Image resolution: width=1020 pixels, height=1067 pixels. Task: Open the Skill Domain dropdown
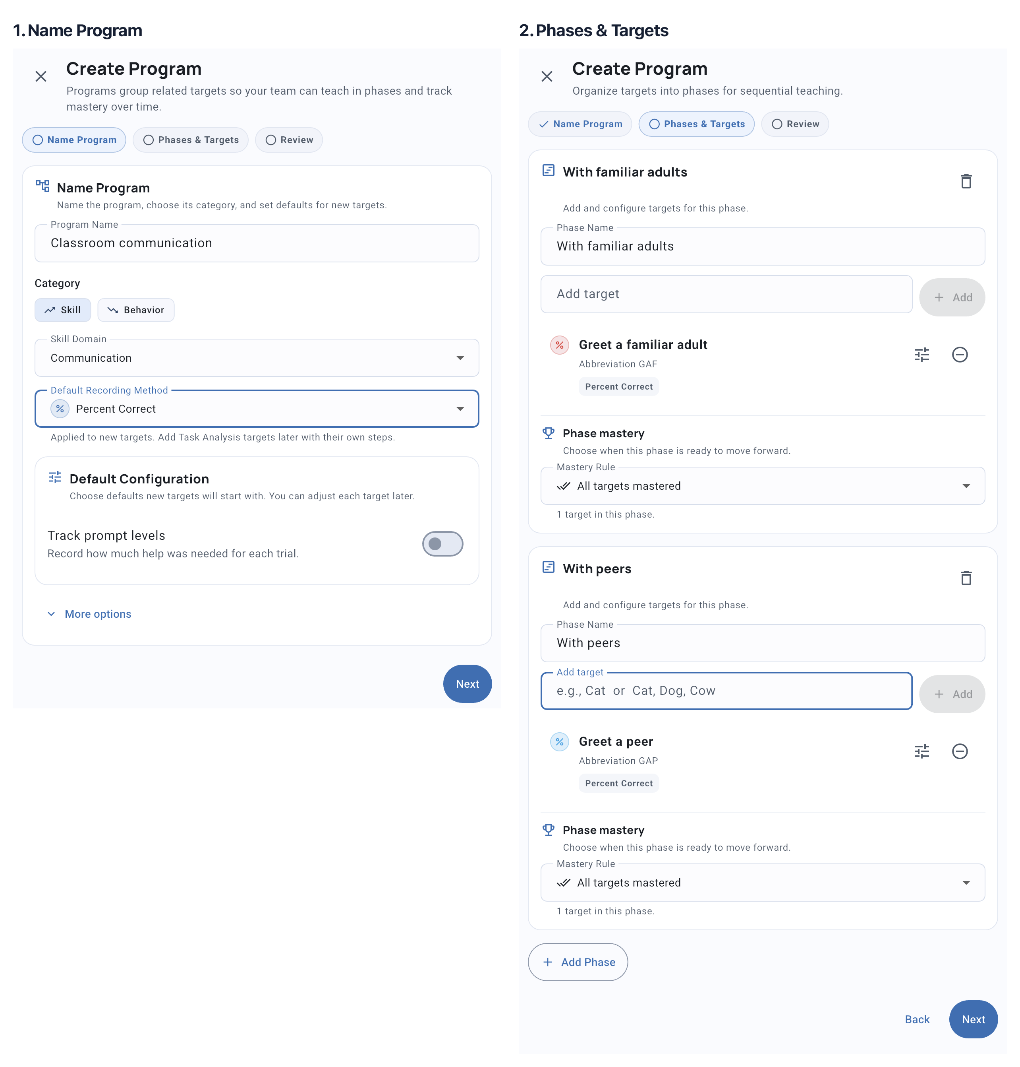click(257, 357)
